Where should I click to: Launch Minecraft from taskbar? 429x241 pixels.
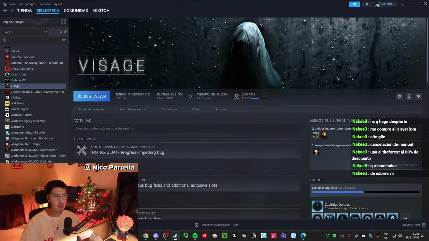pyautogui.click(x=225, y=236)
